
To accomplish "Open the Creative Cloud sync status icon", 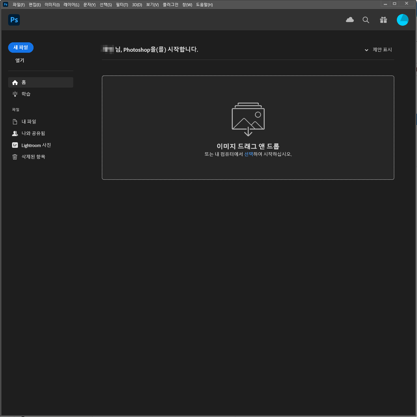I will tap(350, 20).
